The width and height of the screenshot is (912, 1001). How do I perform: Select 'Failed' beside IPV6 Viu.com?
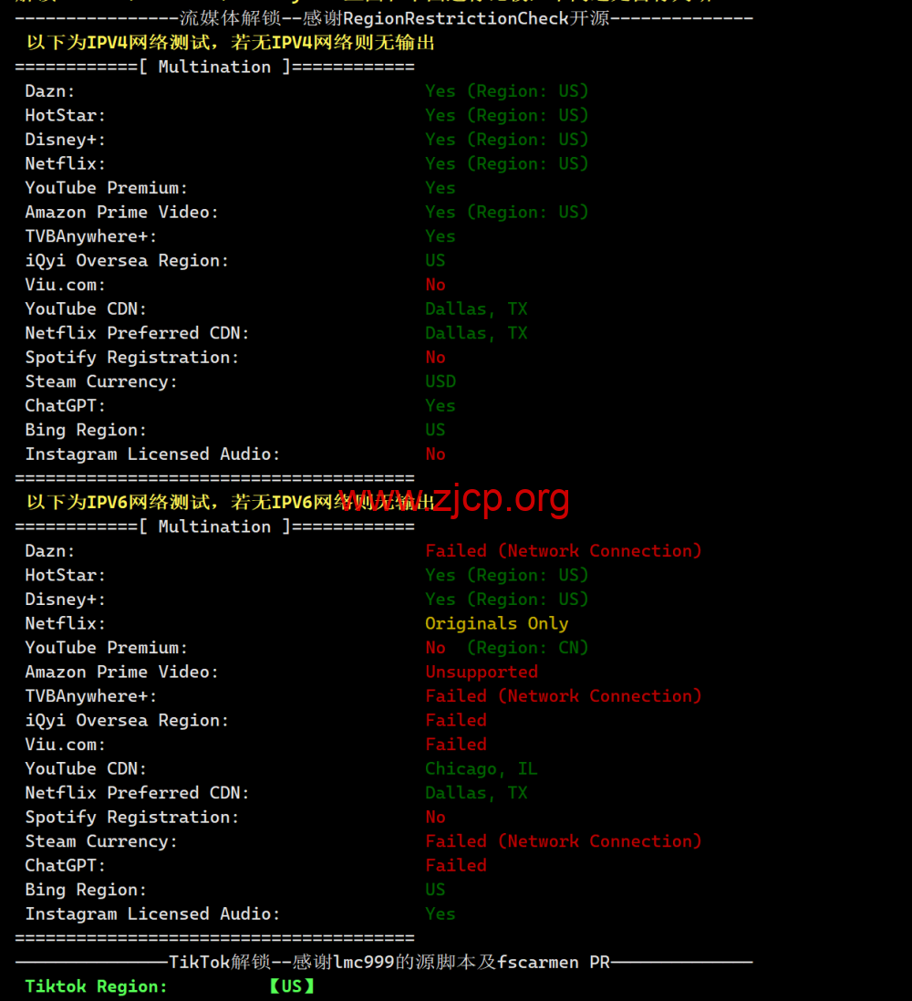click(456, 745)
